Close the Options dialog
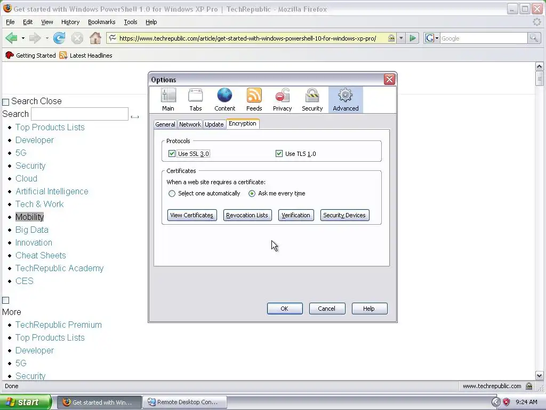This screenshot has height=410, width=546. click(x=389, y=80)
